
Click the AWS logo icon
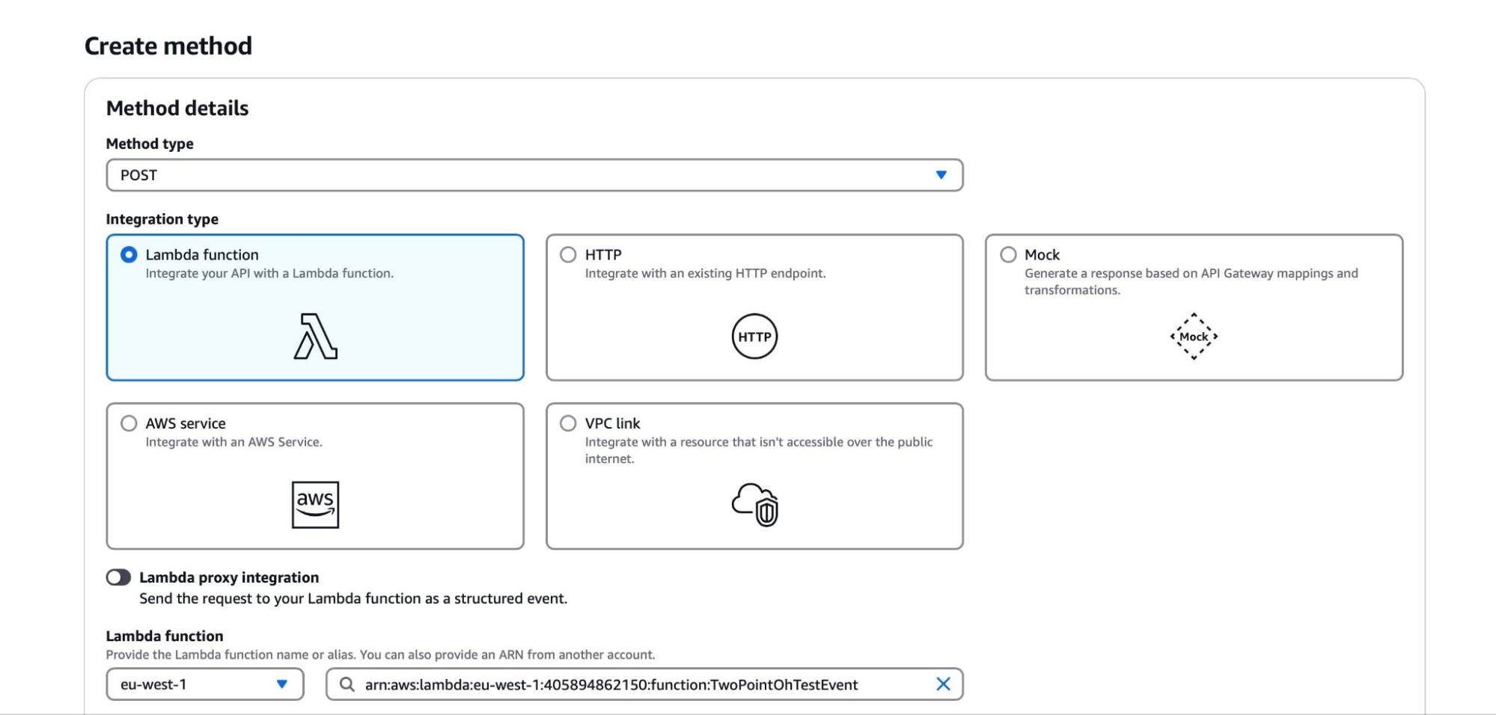(315, 505)
